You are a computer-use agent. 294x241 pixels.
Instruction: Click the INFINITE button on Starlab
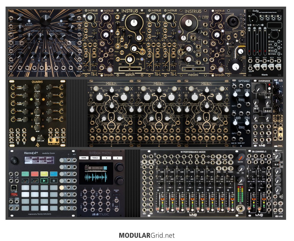pyautogui.click(x=29, y=21)
